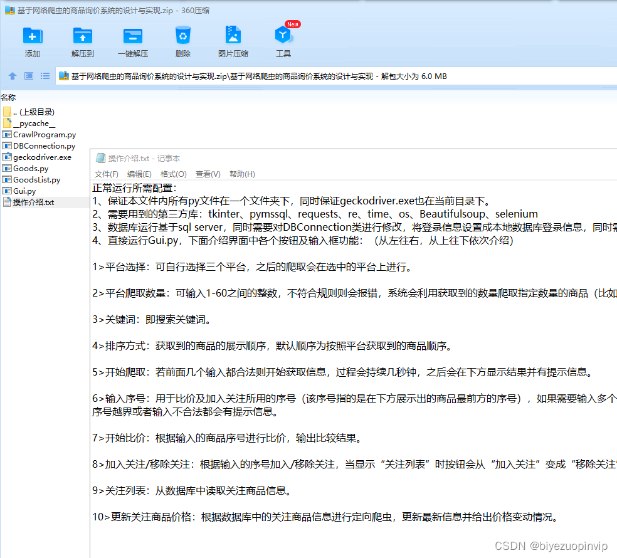Click the line starting '10>更新关注商品价格'

tap(326, 517)
